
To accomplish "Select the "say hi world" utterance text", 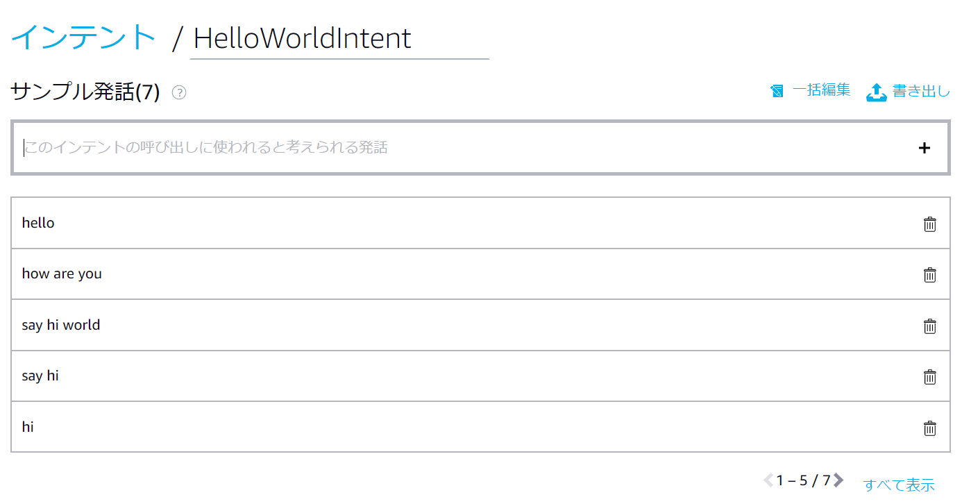I will point(61,325).
